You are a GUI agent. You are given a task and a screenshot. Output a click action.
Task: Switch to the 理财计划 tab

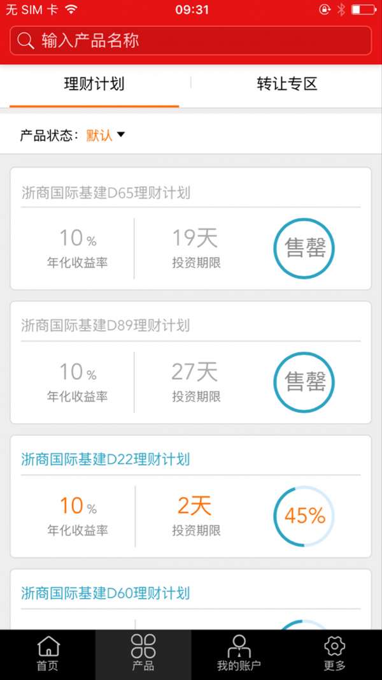click(x=94, y=84)
